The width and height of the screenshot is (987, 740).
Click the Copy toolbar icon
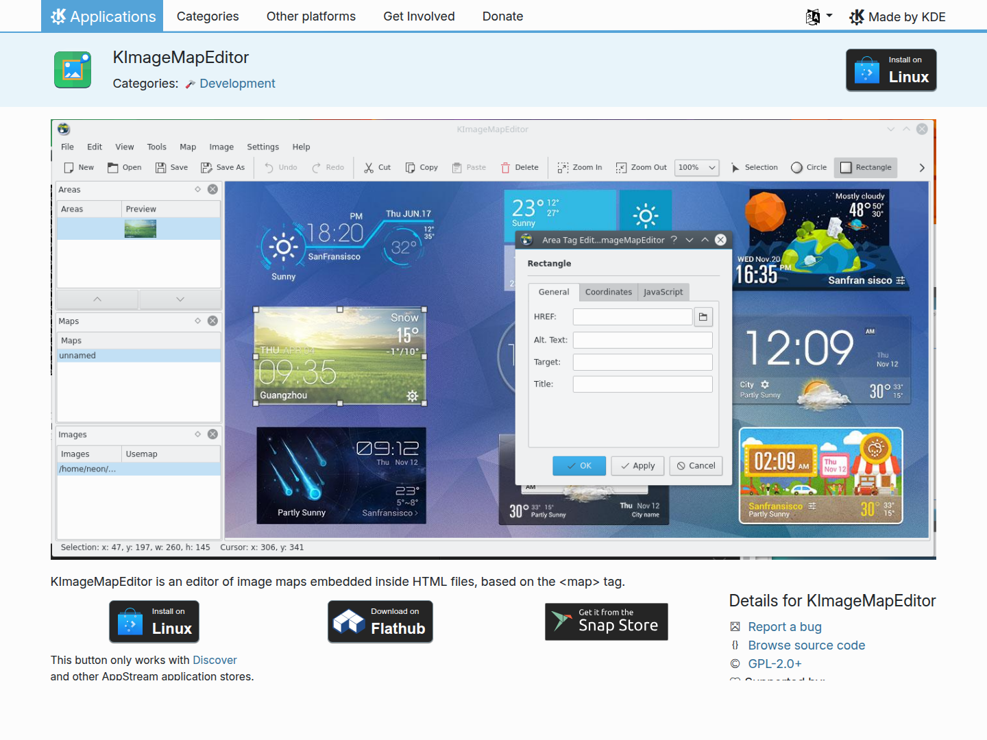pyautogui.click(x=411, y=168)
